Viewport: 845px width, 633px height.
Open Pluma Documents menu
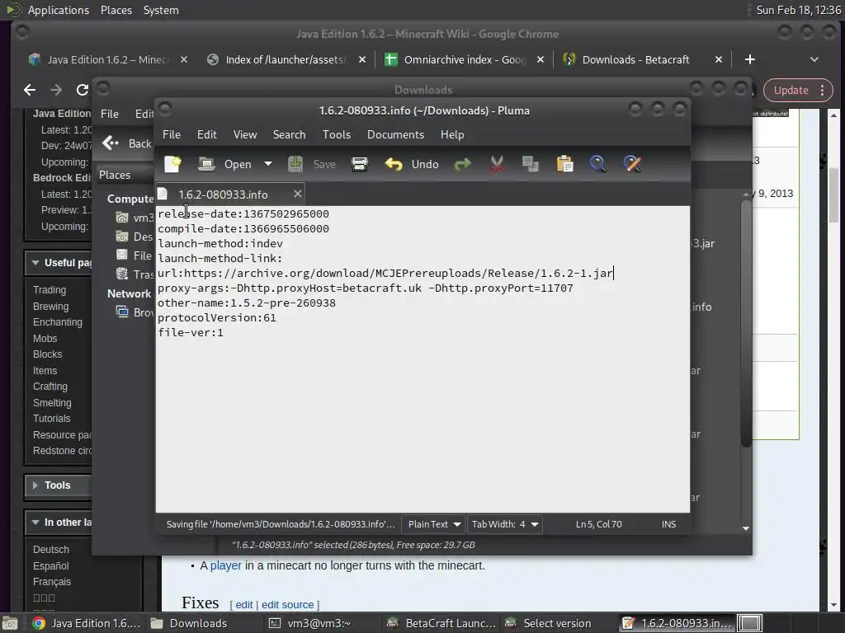point(395,134)
